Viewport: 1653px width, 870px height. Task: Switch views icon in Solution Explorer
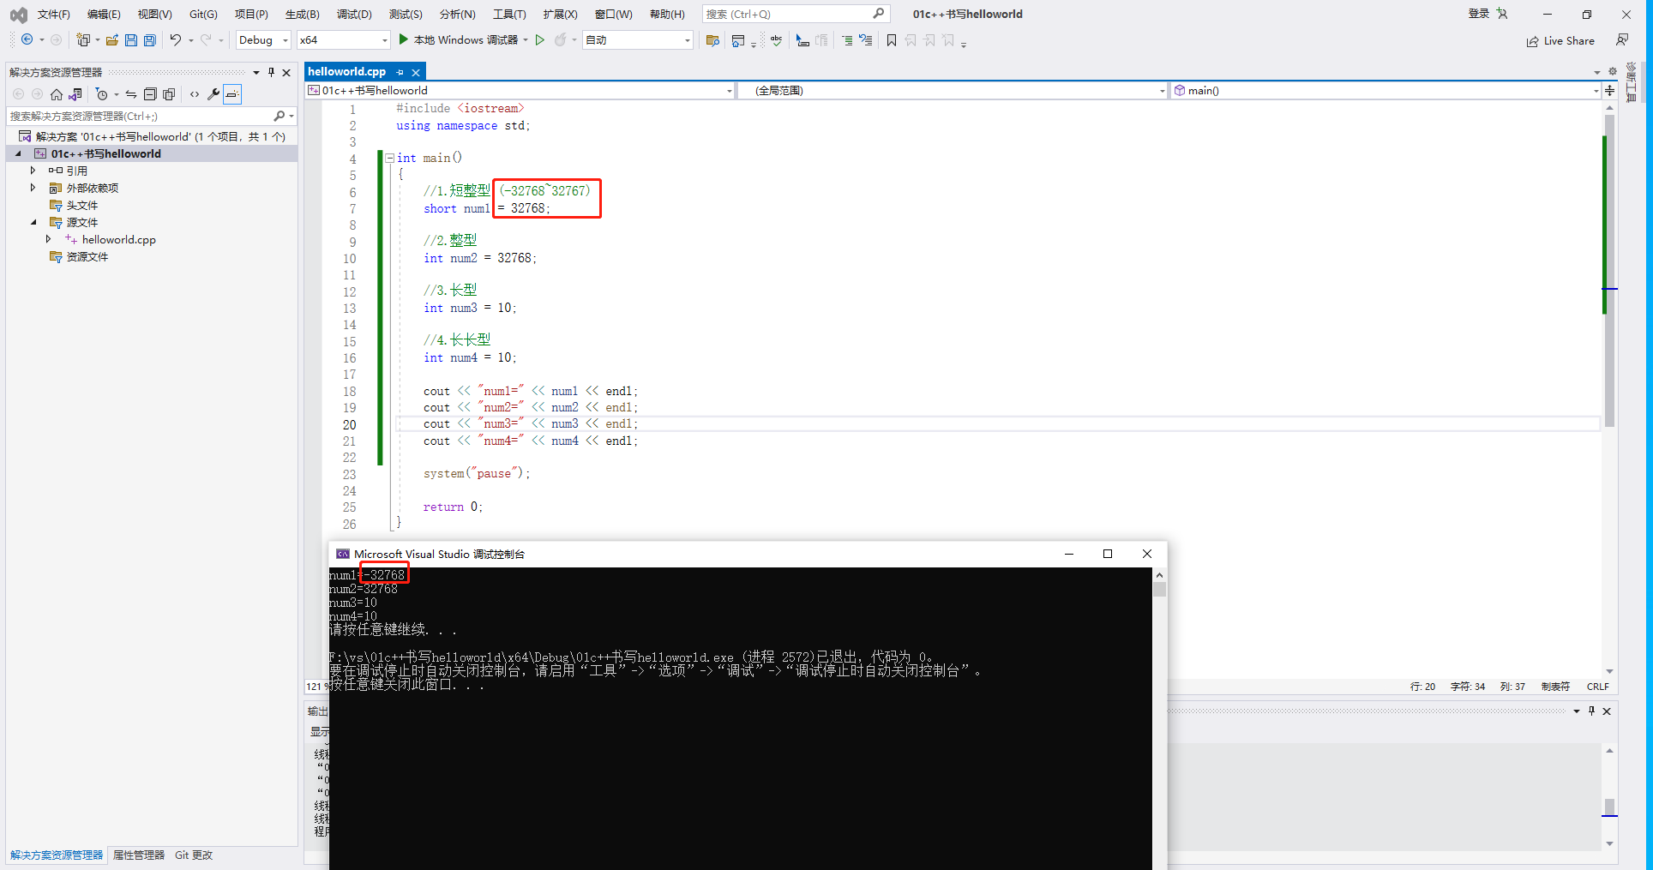(75, 94)
